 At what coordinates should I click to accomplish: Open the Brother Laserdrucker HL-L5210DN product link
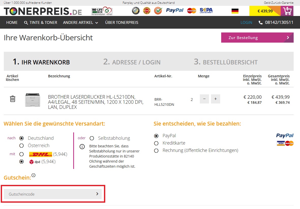(x=96, y=102)
